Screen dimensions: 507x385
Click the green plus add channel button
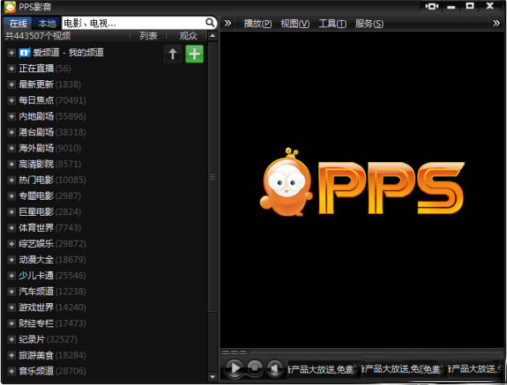194,54
